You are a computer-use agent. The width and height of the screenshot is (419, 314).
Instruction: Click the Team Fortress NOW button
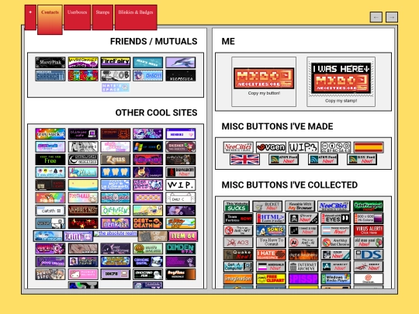(x=238, y=219)
